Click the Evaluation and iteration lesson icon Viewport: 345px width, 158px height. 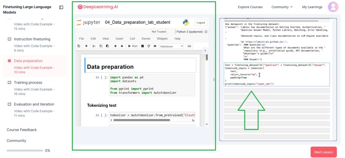[x=9, y=104]
